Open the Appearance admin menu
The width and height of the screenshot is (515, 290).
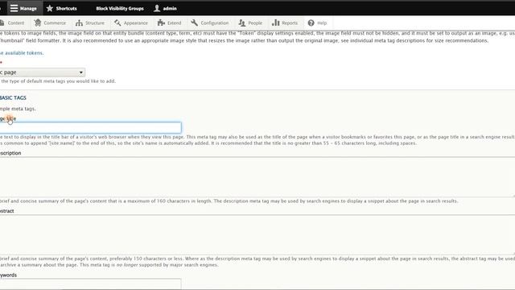(131, 23)
